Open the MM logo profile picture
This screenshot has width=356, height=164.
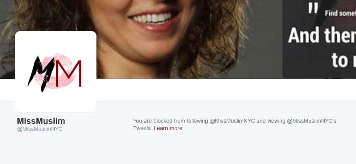(56, 71)
